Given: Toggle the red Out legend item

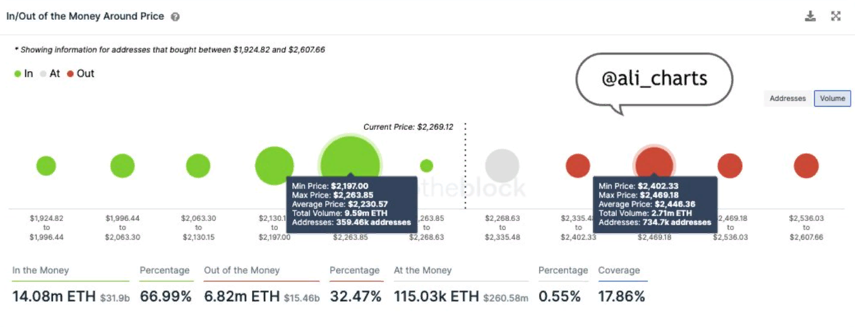Looking at the screenshot, I should (x=81, y=74).
